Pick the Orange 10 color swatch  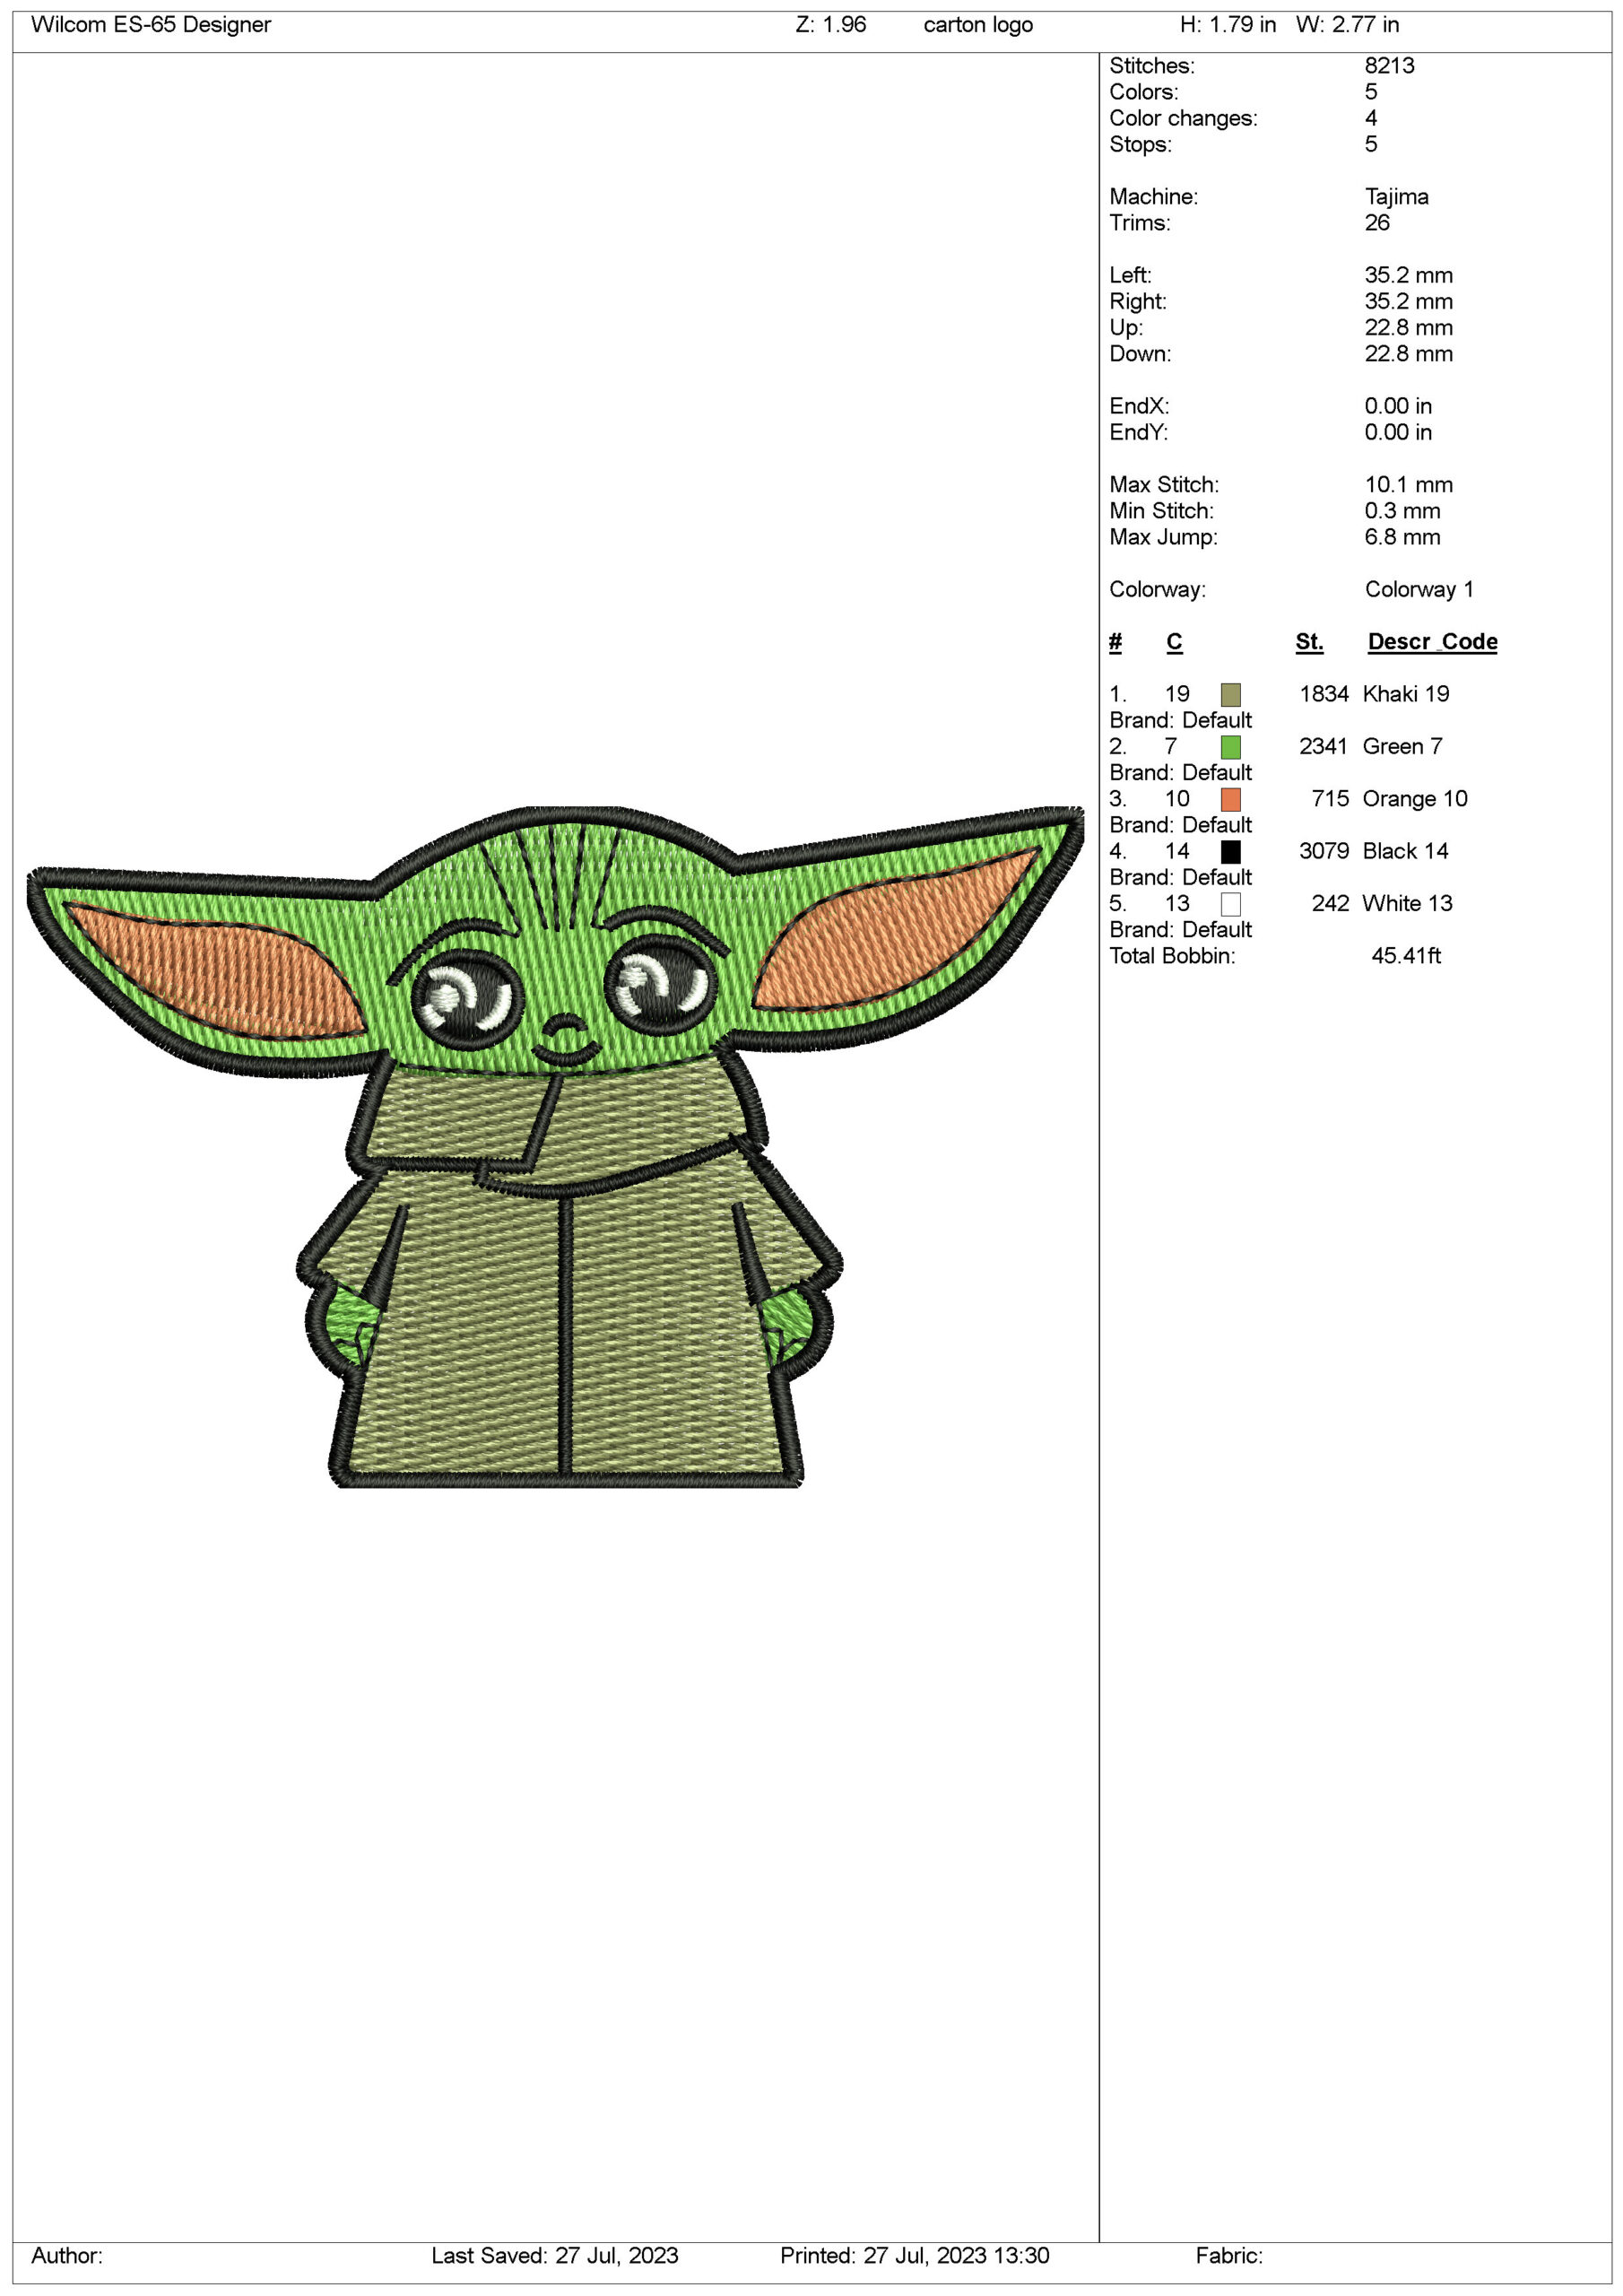[1230, 799]
